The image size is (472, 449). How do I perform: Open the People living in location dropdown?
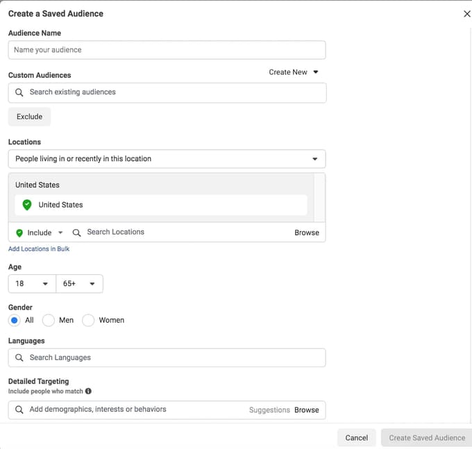[167, 159]
